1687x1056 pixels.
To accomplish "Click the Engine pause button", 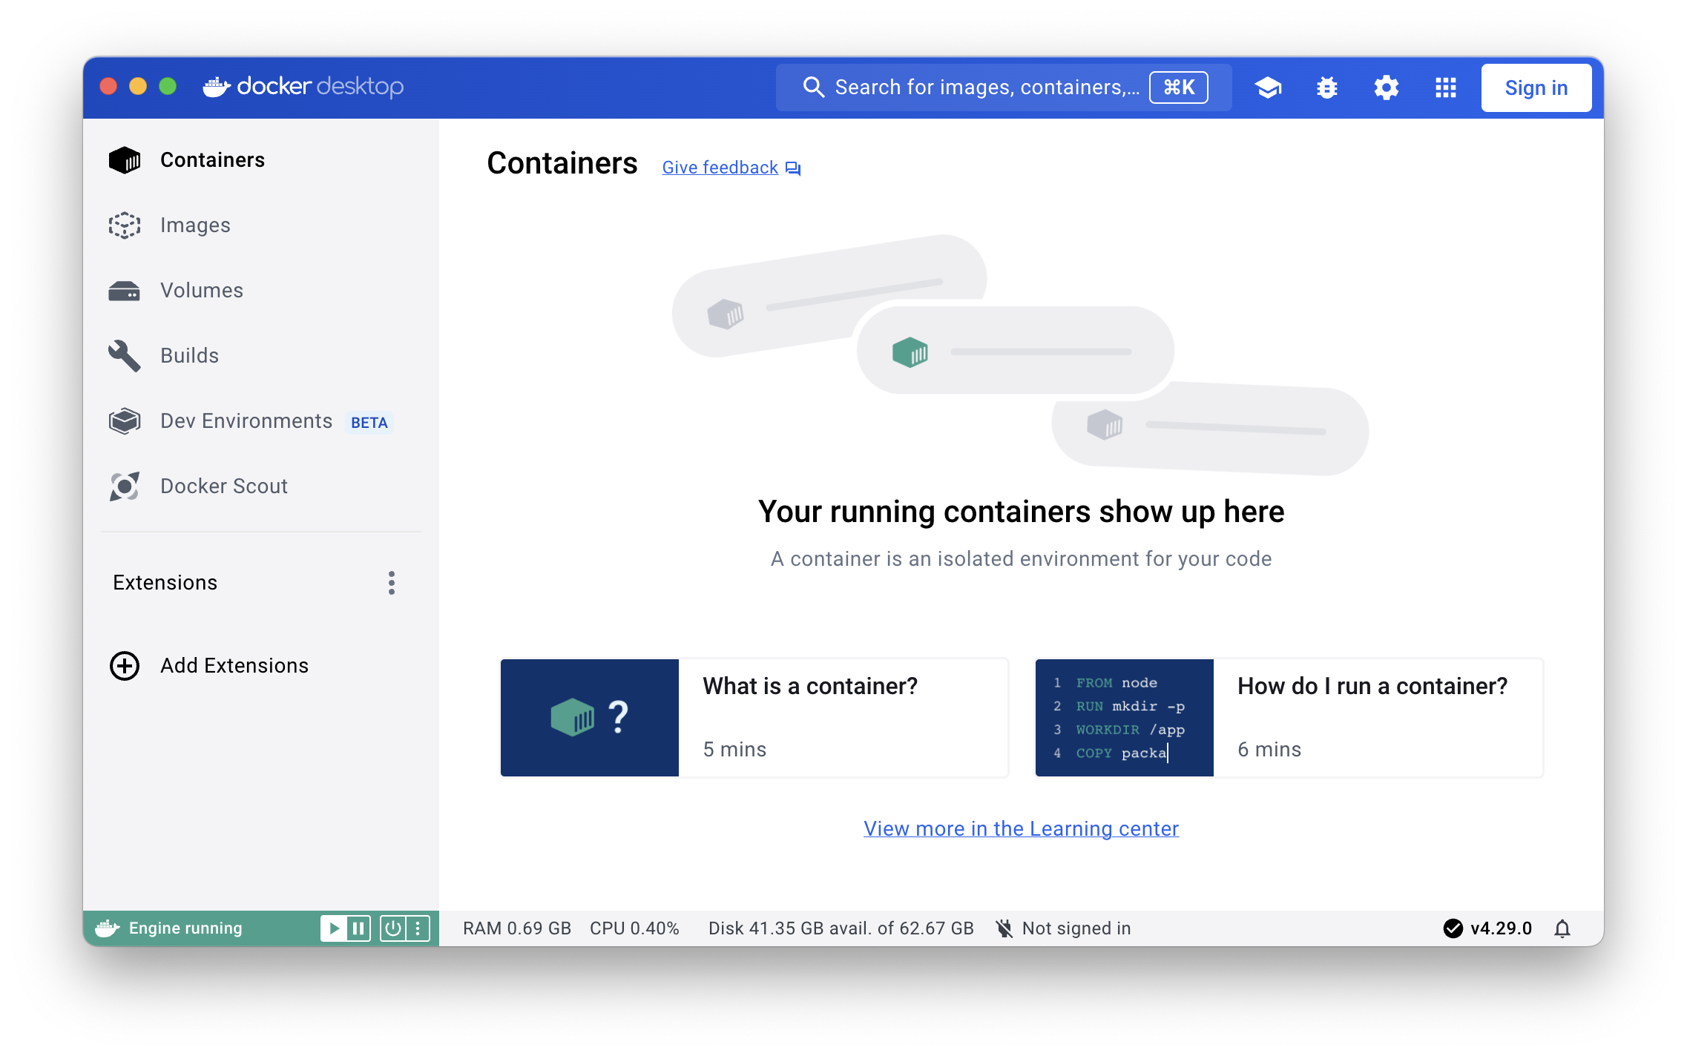I will point(359,928).
